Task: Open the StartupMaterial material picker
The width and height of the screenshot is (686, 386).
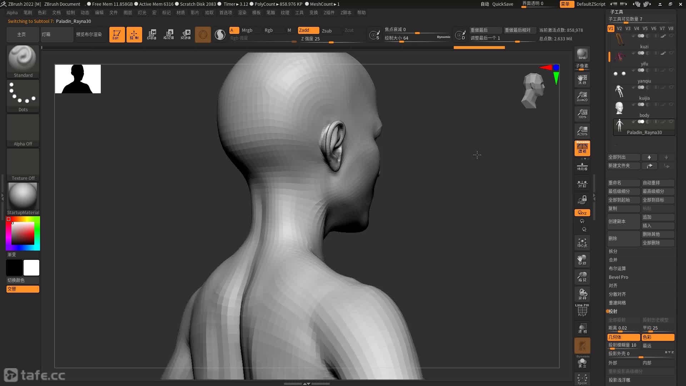Action: coord(23,199)
